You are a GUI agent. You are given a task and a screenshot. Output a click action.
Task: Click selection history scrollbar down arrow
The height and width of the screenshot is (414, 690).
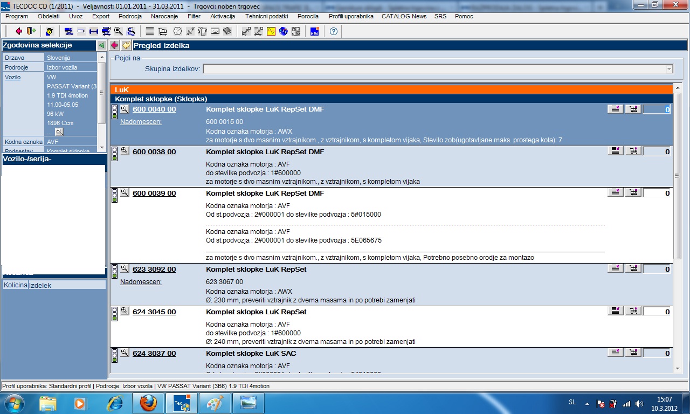point(101,147)
